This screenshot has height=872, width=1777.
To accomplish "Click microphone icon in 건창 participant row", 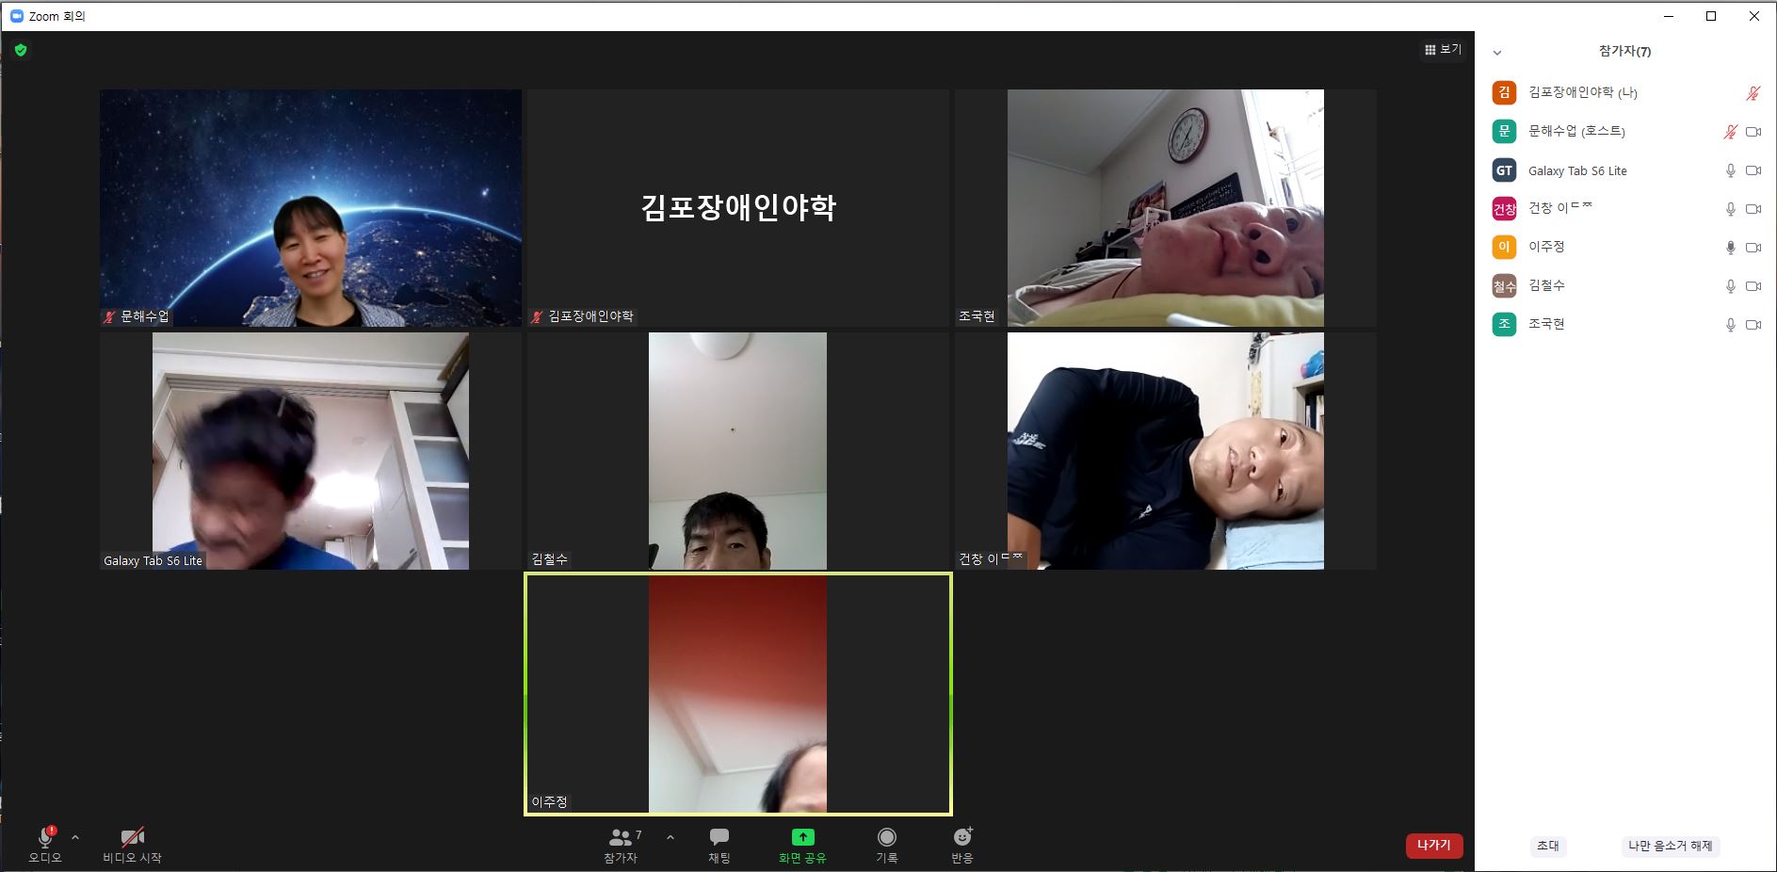I will click(x=1730, y=209).
